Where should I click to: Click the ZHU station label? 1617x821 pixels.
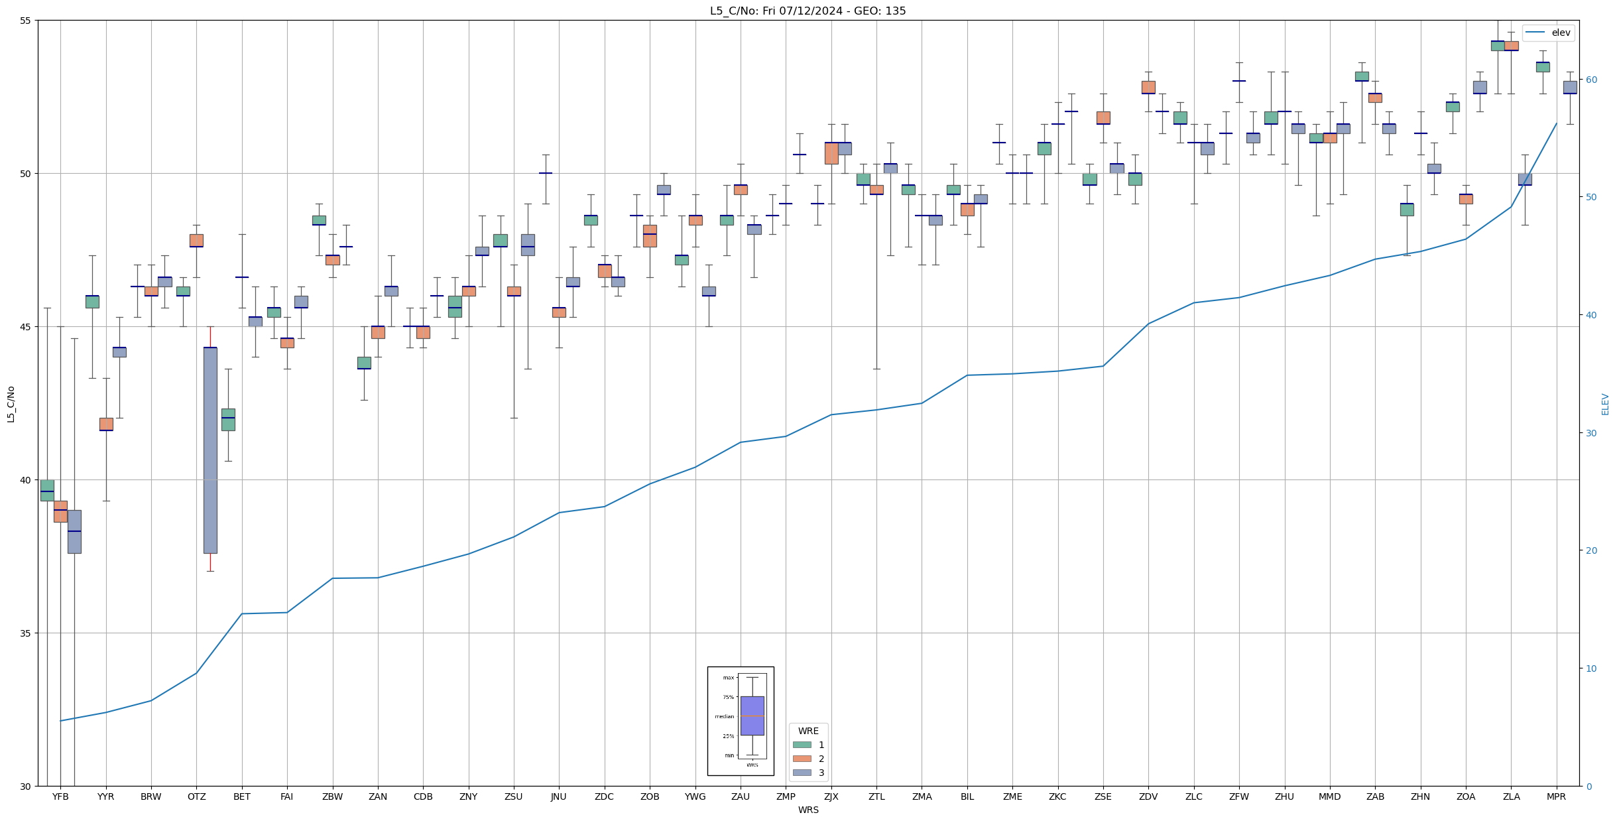point(1285,796)
